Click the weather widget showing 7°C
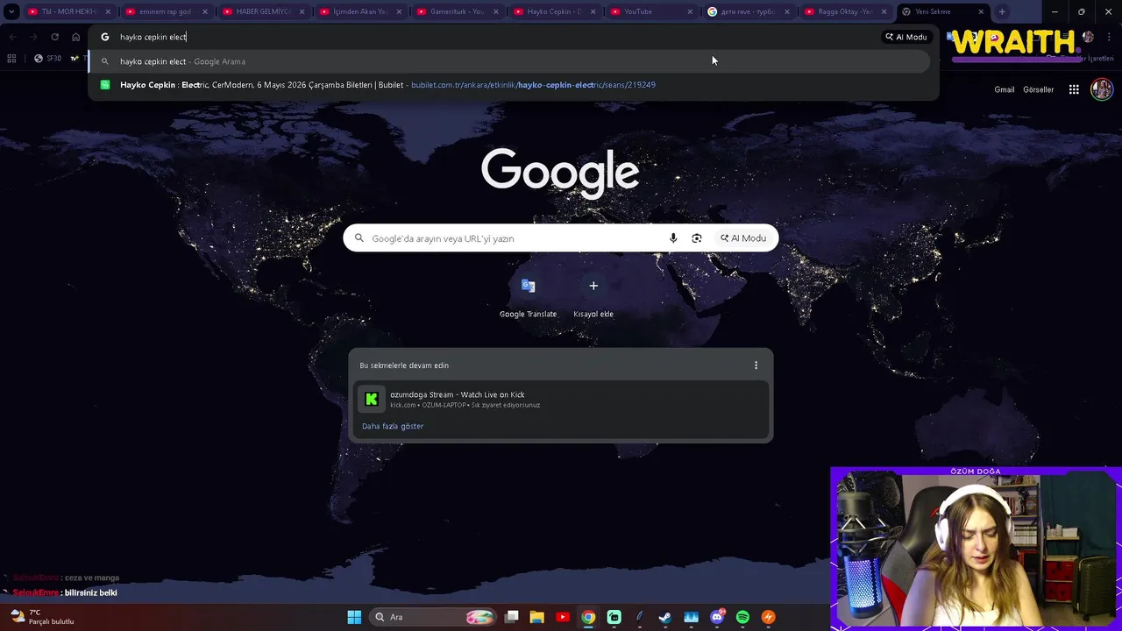 coord(42,617)
